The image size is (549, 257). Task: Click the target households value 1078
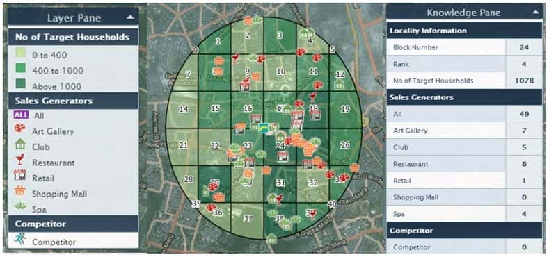click(x=524, y=81)
